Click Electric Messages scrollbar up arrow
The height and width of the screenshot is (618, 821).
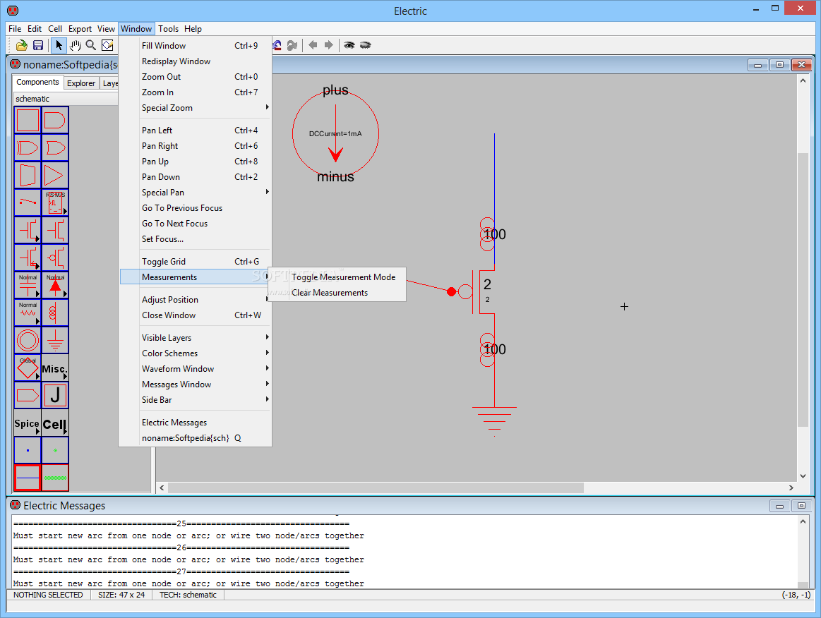(803, 521)
